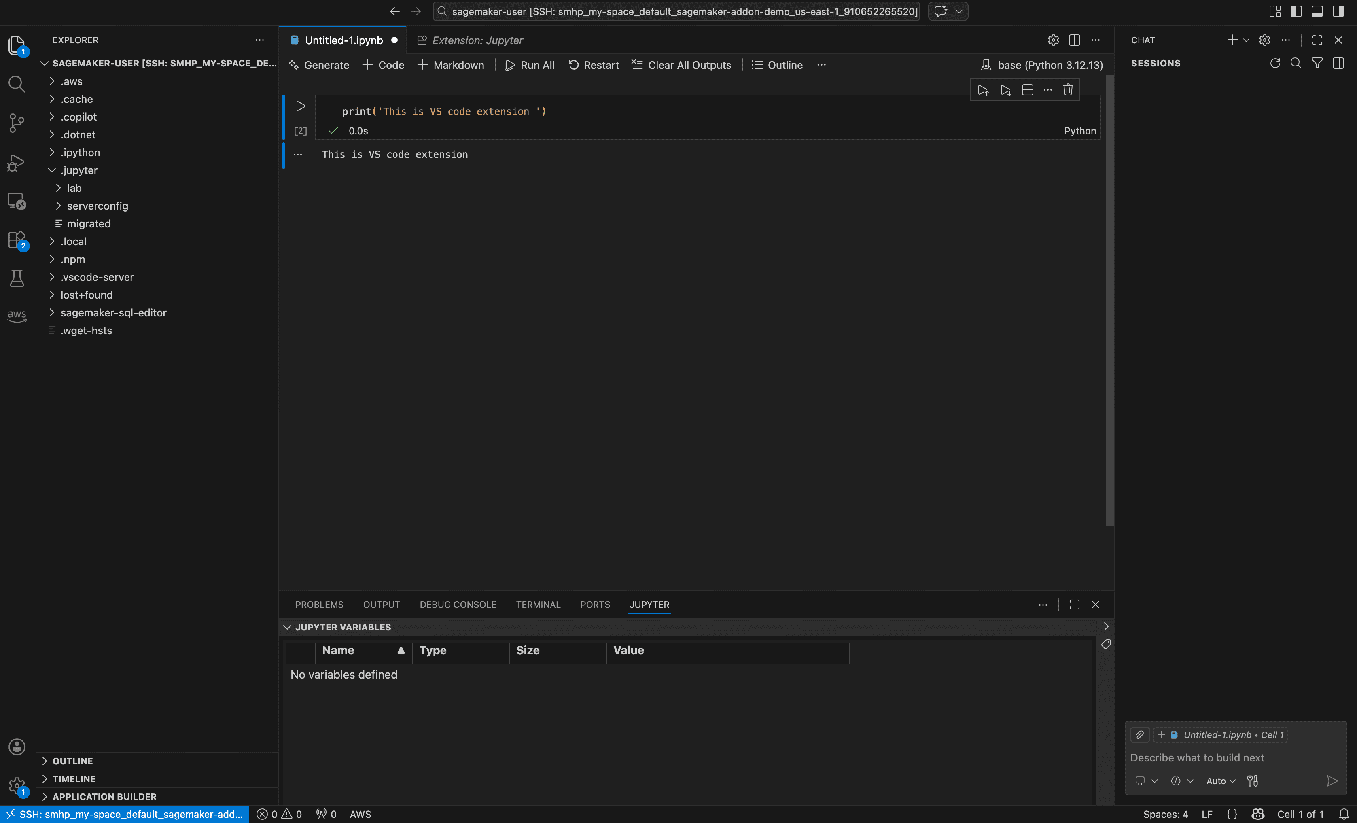Open the Testing flask icon
Screen dimensions: 1357x823
click(17, 278)
